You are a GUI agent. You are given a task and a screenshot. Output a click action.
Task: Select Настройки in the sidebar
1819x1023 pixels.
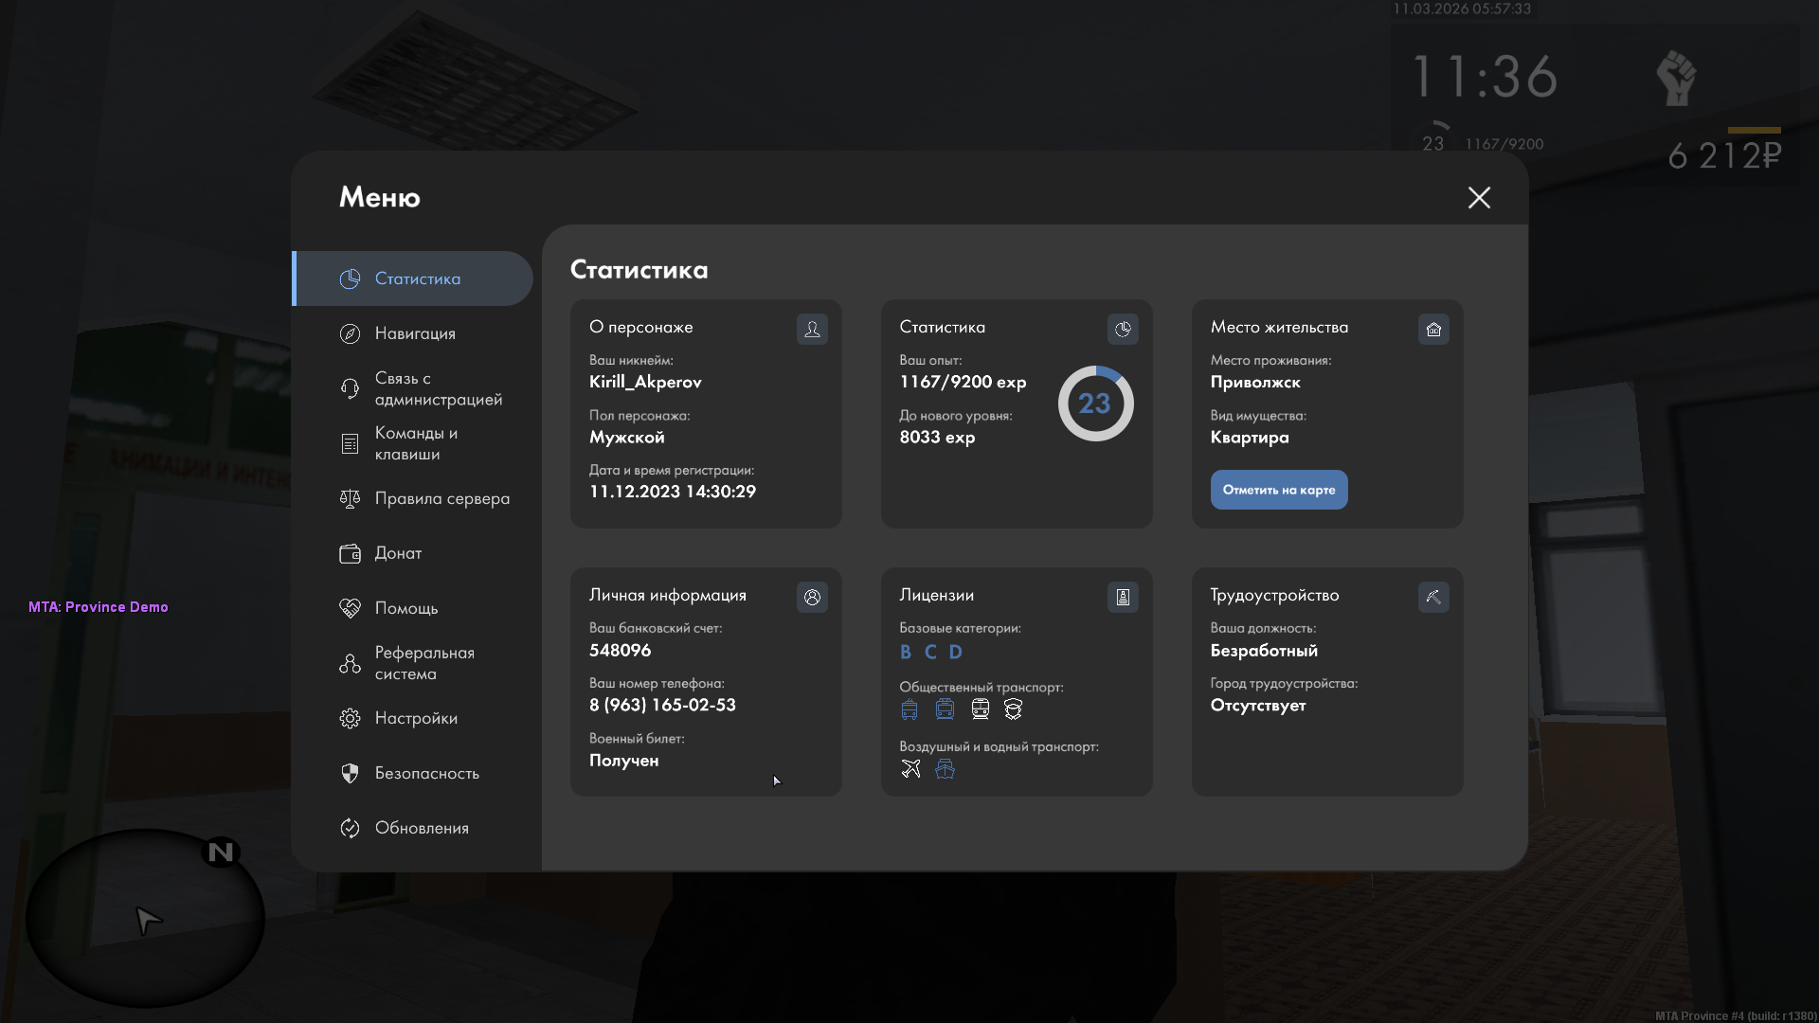click(x=414, y=718)
